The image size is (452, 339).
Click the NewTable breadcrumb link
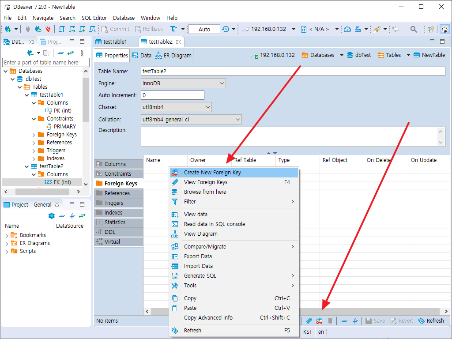(429, 55)
